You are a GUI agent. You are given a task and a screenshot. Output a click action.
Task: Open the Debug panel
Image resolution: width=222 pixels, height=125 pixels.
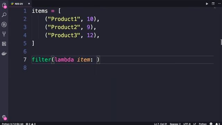point(4,24)
